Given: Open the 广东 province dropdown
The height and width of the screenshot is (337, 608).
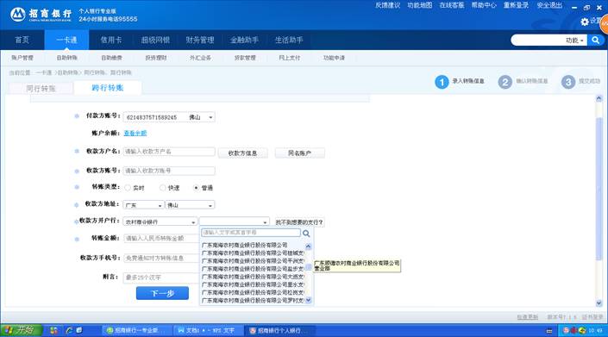Looking at the screenshot, I should point(143,205).
